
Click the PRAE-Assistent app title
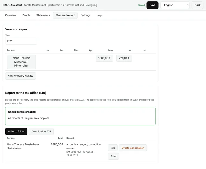click(x=12, y=5)
